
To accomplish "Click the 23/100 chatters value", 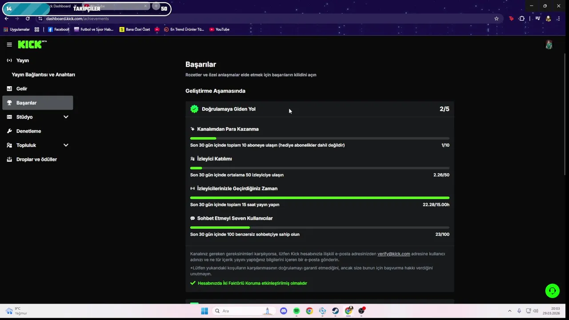I will point(442,235).
